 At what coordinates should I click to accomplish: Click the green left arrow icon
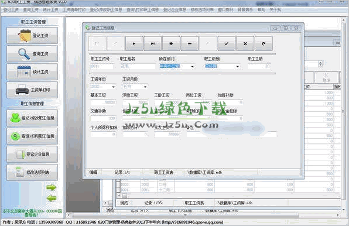click(52, 198)
